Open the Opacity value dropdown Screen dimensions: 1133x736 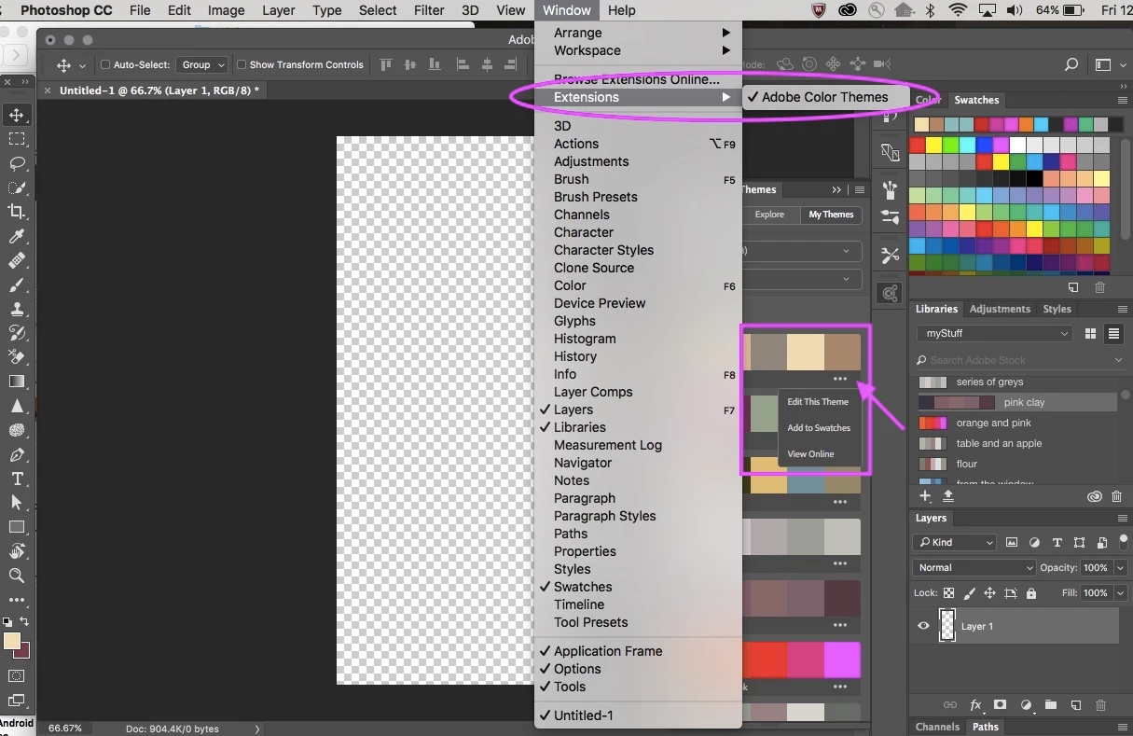pos(1119,567)
